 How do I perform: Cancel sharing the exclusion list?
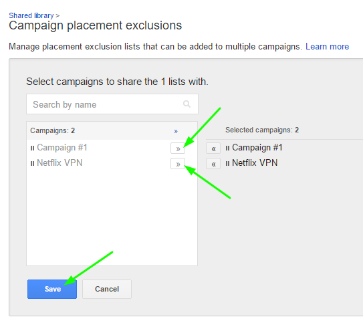[107, 289]
